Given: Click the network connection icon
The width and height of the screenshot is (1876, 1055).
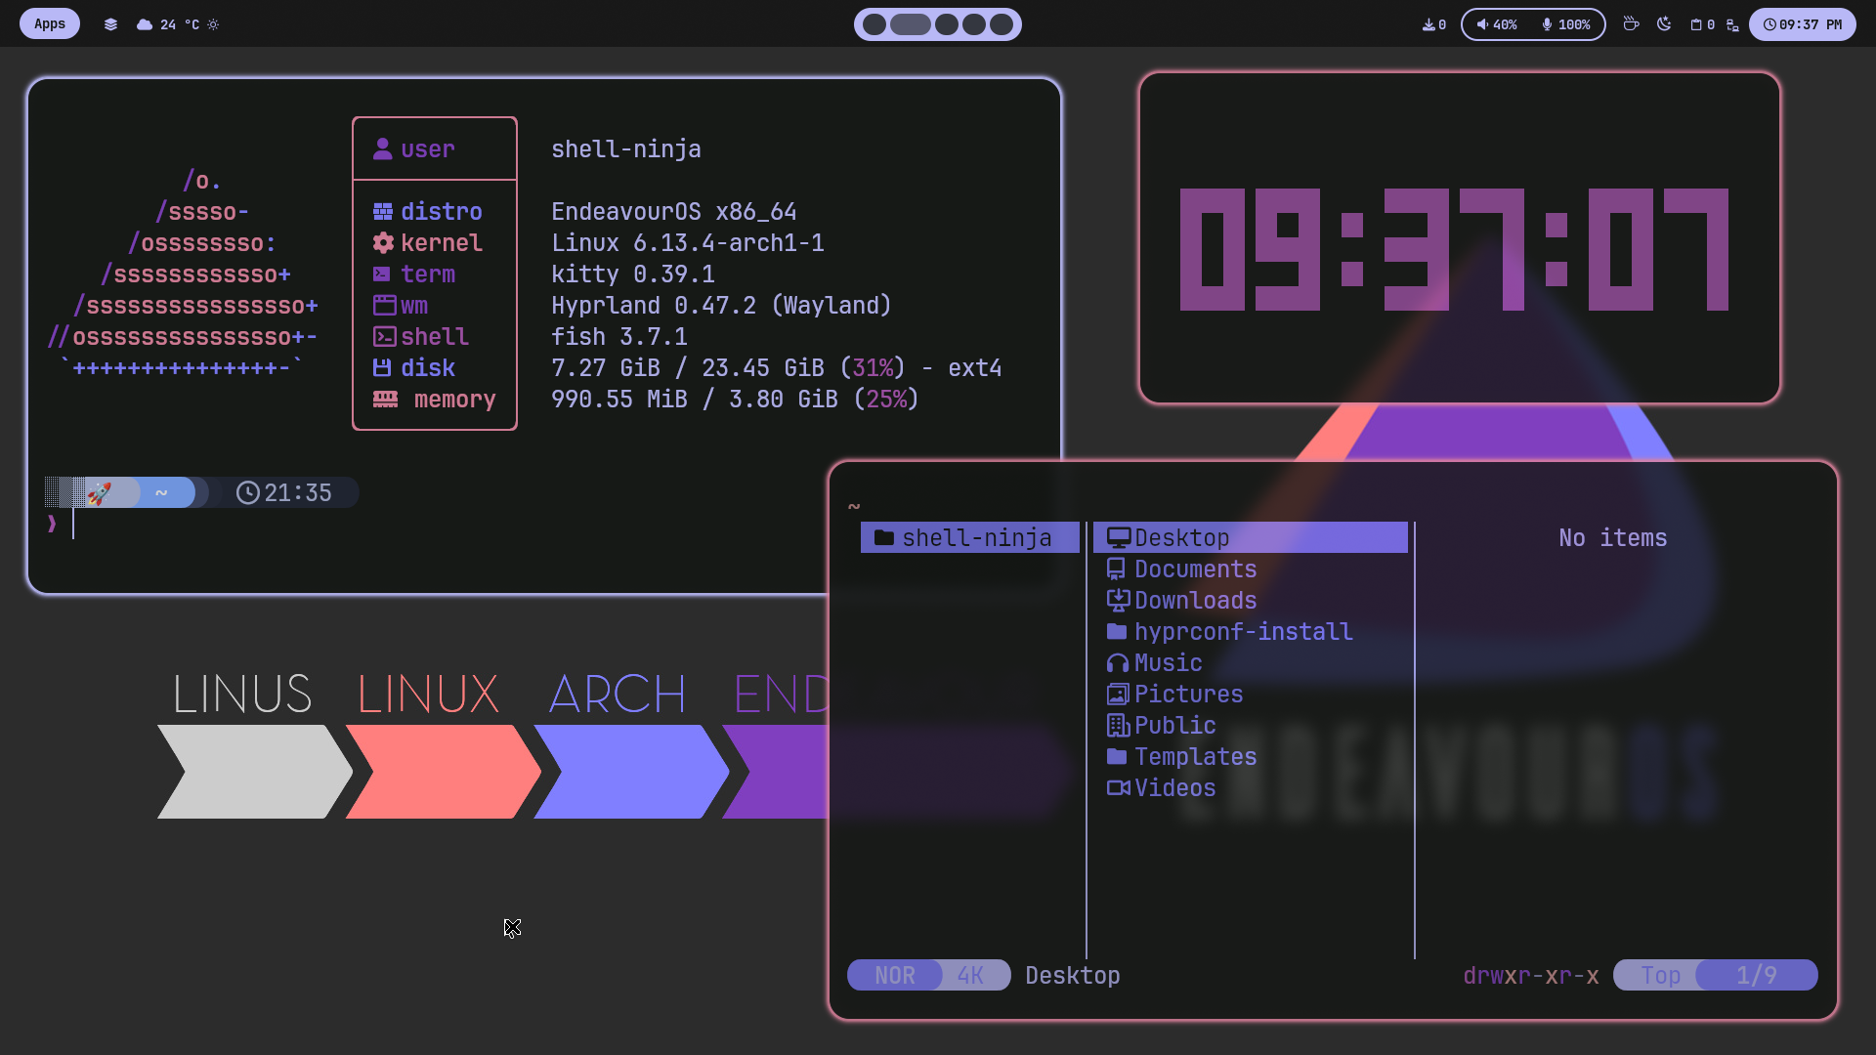Looking at the screenshot, I should pos(1732,24).
